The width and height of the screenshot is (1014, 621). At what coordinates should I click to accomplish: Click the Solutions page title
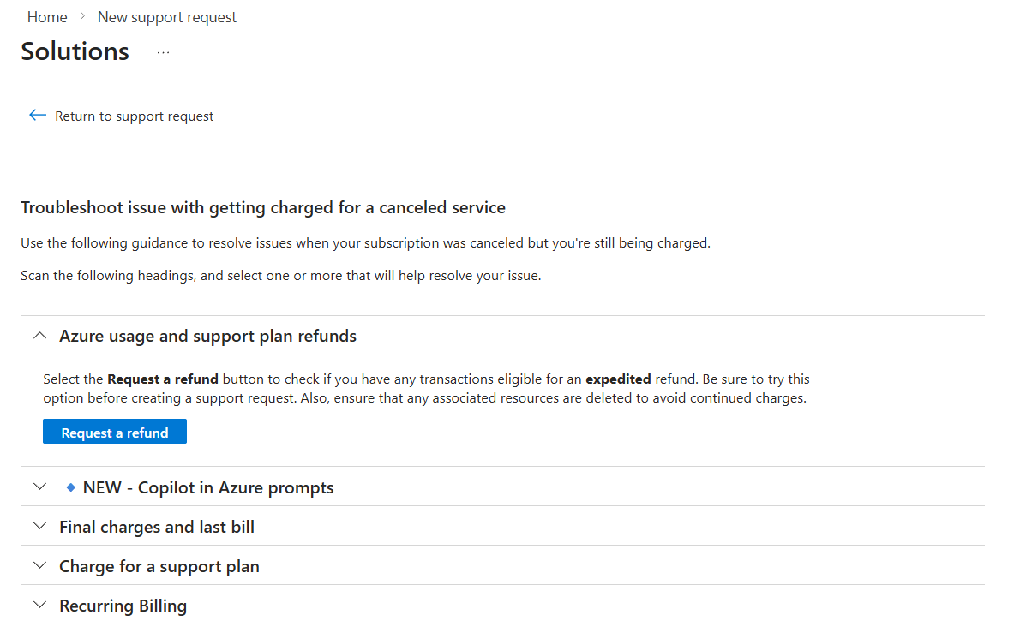pos(75,51)
